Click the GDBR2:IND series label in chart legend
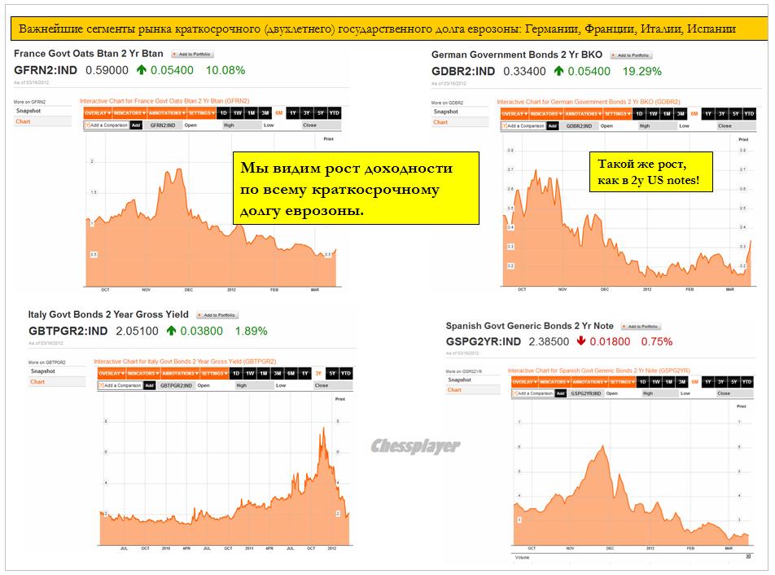Viewport: 775px width, 575px height. [577, 126]
